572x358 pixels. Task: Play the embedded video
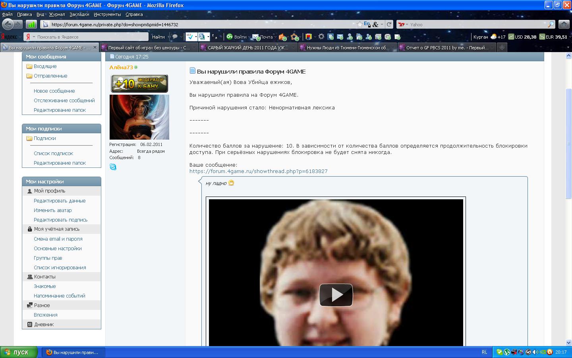(336, 295)
